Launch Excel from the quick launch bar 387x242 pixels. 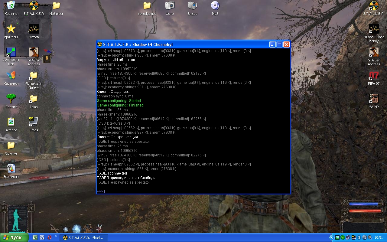[x=35, y=238]
